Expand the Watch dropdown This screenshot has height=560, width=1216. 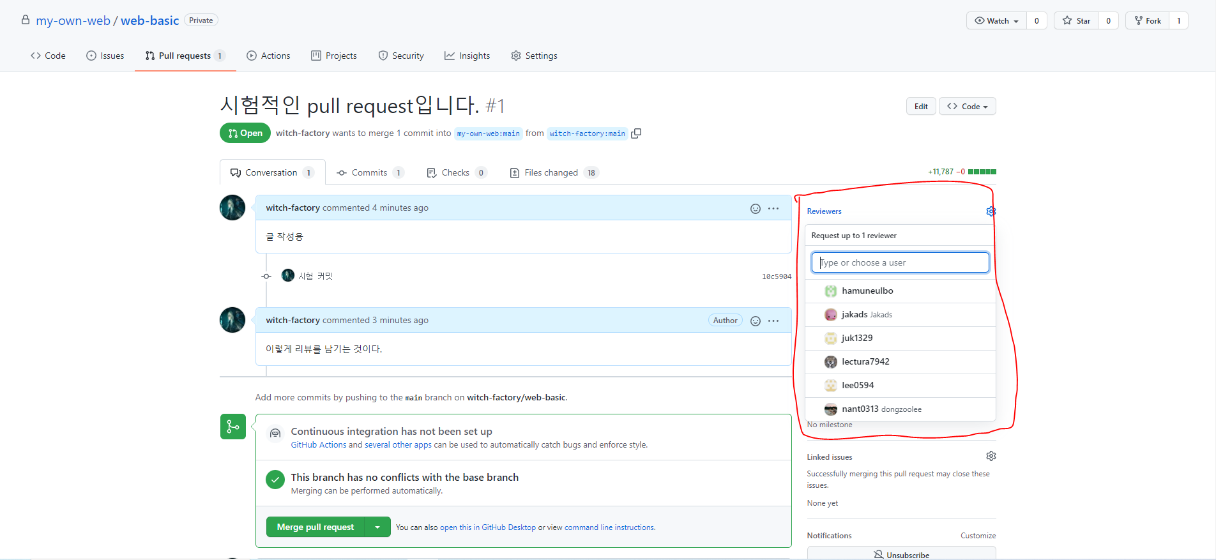[x=996, y=21]
